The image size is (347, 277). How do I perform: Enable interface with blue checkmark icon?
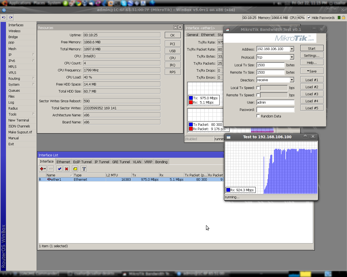[59, 169]
